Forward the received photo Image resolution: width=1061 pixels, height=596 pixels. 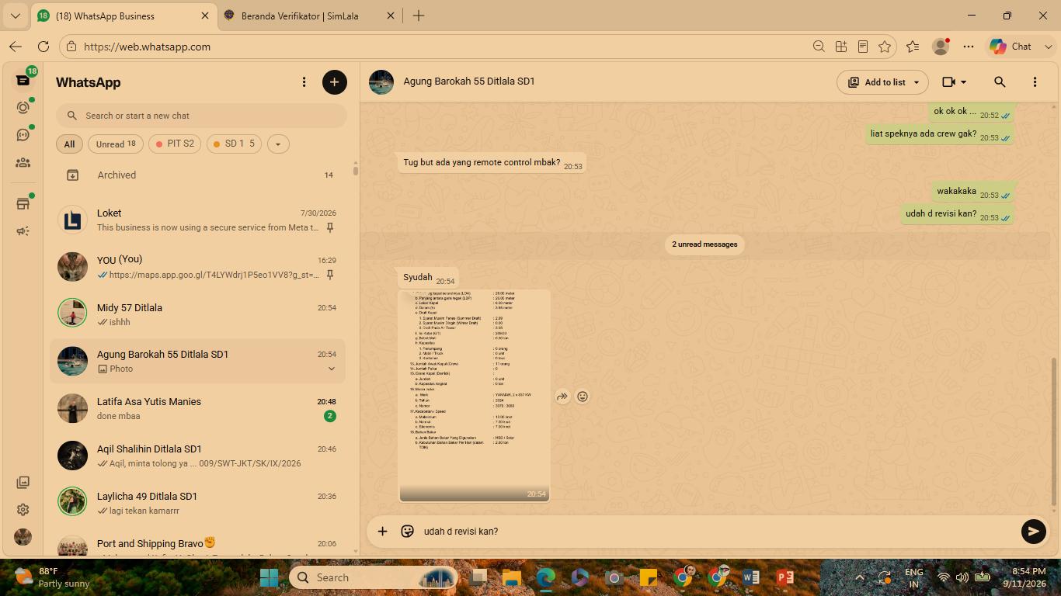coord(562,397)
